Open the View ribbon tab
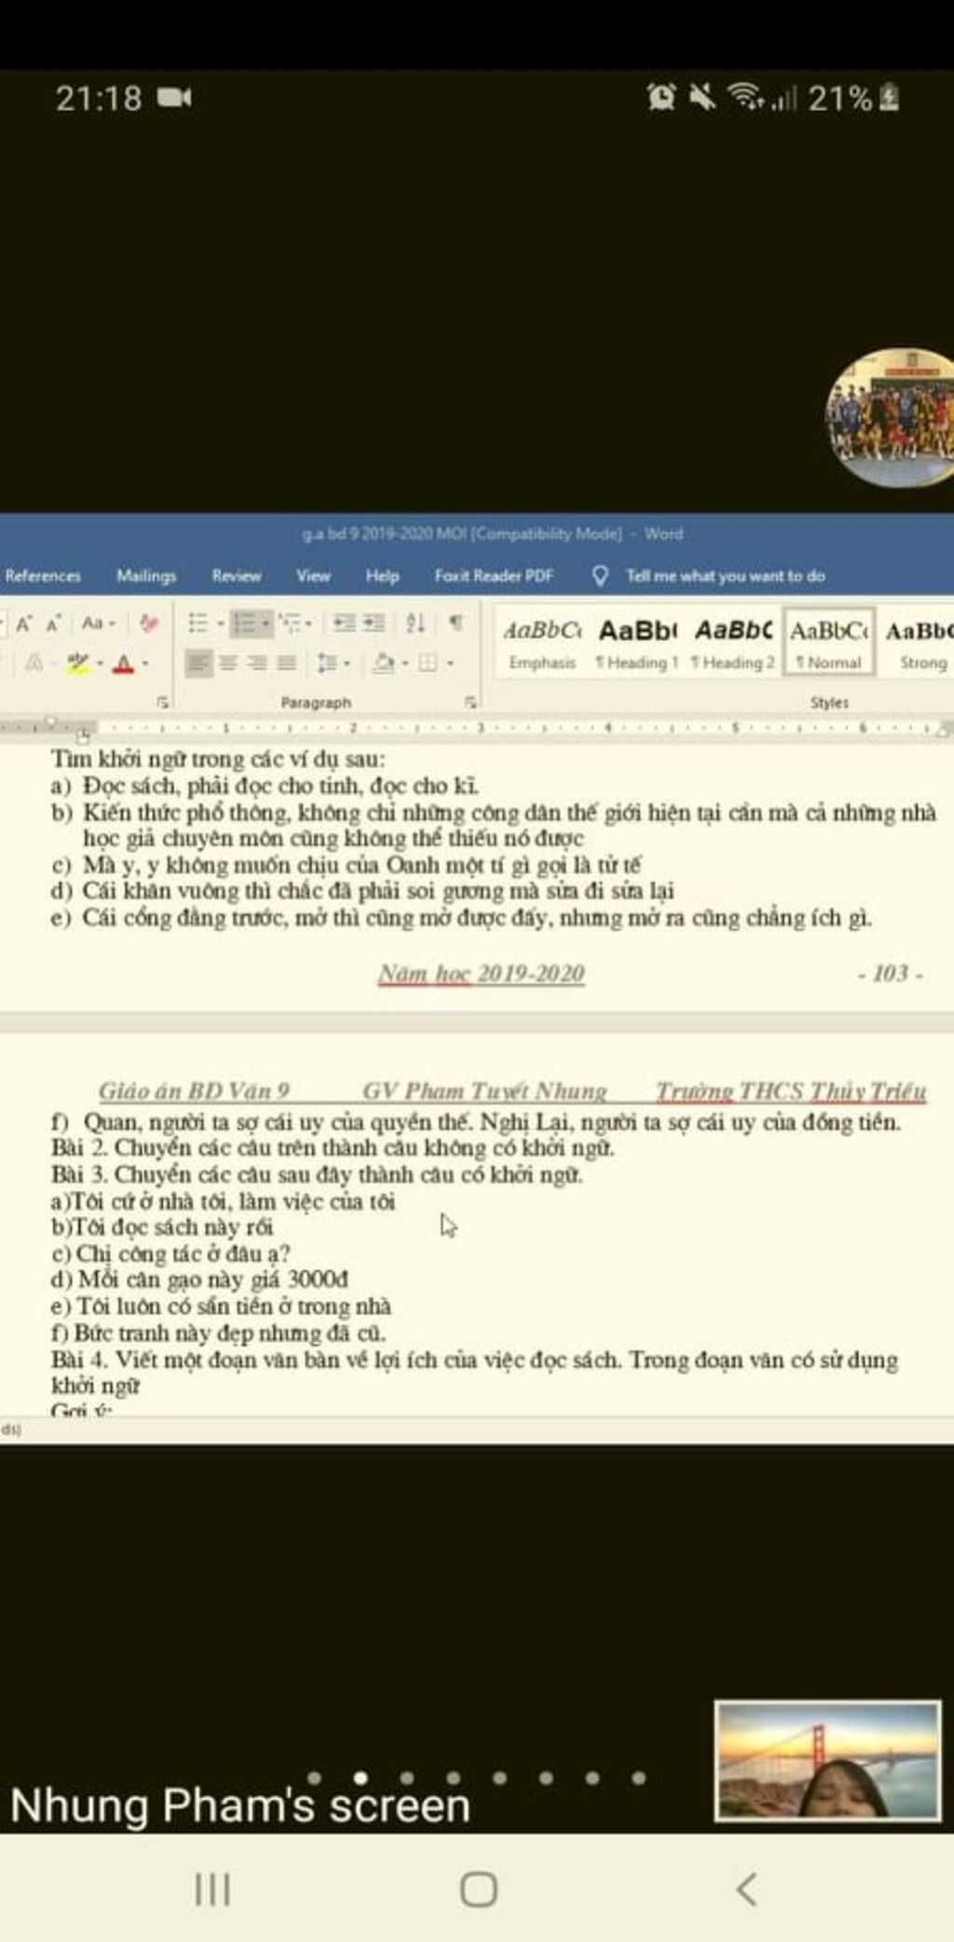Screen dimensions: 954x1942 [x=313, y=576]
